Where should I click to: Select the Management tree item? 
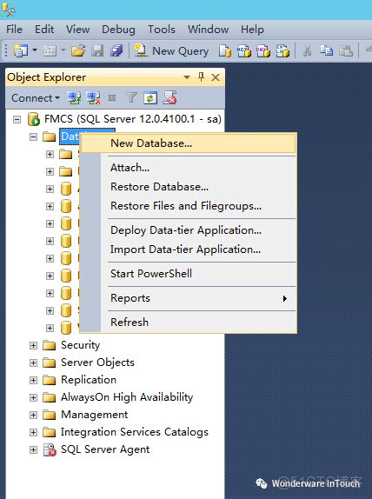click(95, 415)
